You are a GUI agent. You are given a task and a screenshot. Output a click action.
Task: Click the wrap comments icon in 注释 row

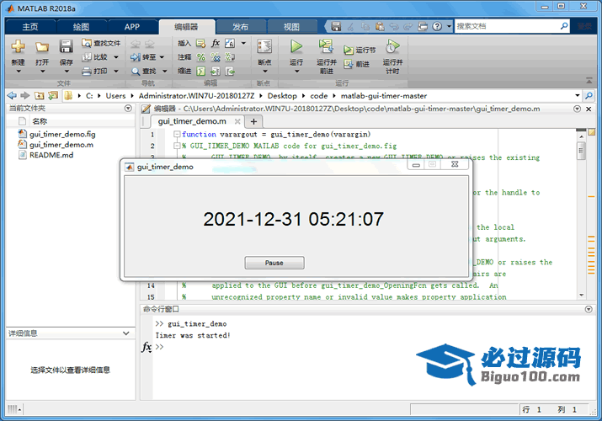pyautogui.click(x=230, y=57)
